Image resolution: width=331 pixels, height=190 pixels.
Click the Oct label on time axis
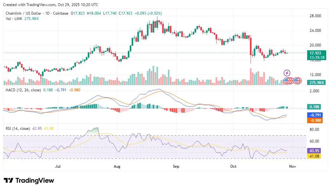pos(233,166)
